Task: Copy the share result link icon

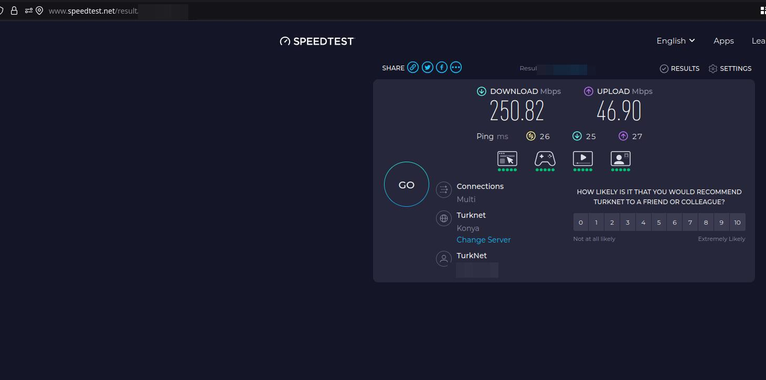Action: pyautogui.click(x=413, y=67)
